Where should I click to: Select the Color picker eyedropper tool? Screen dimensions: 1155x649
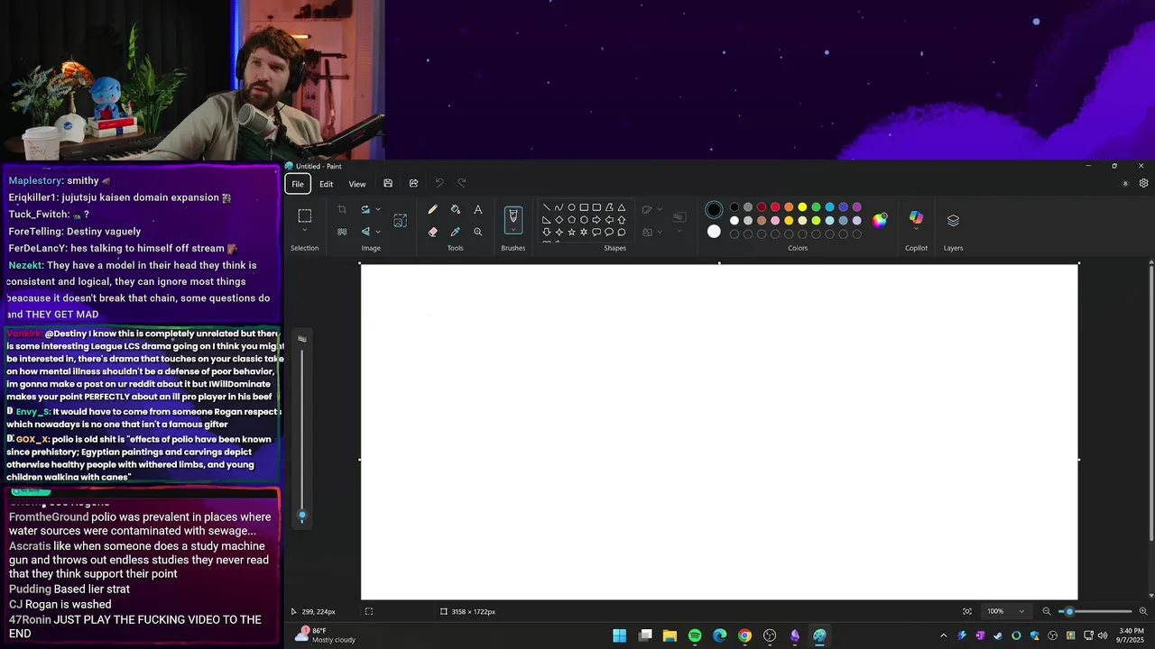tap(455, 232)
